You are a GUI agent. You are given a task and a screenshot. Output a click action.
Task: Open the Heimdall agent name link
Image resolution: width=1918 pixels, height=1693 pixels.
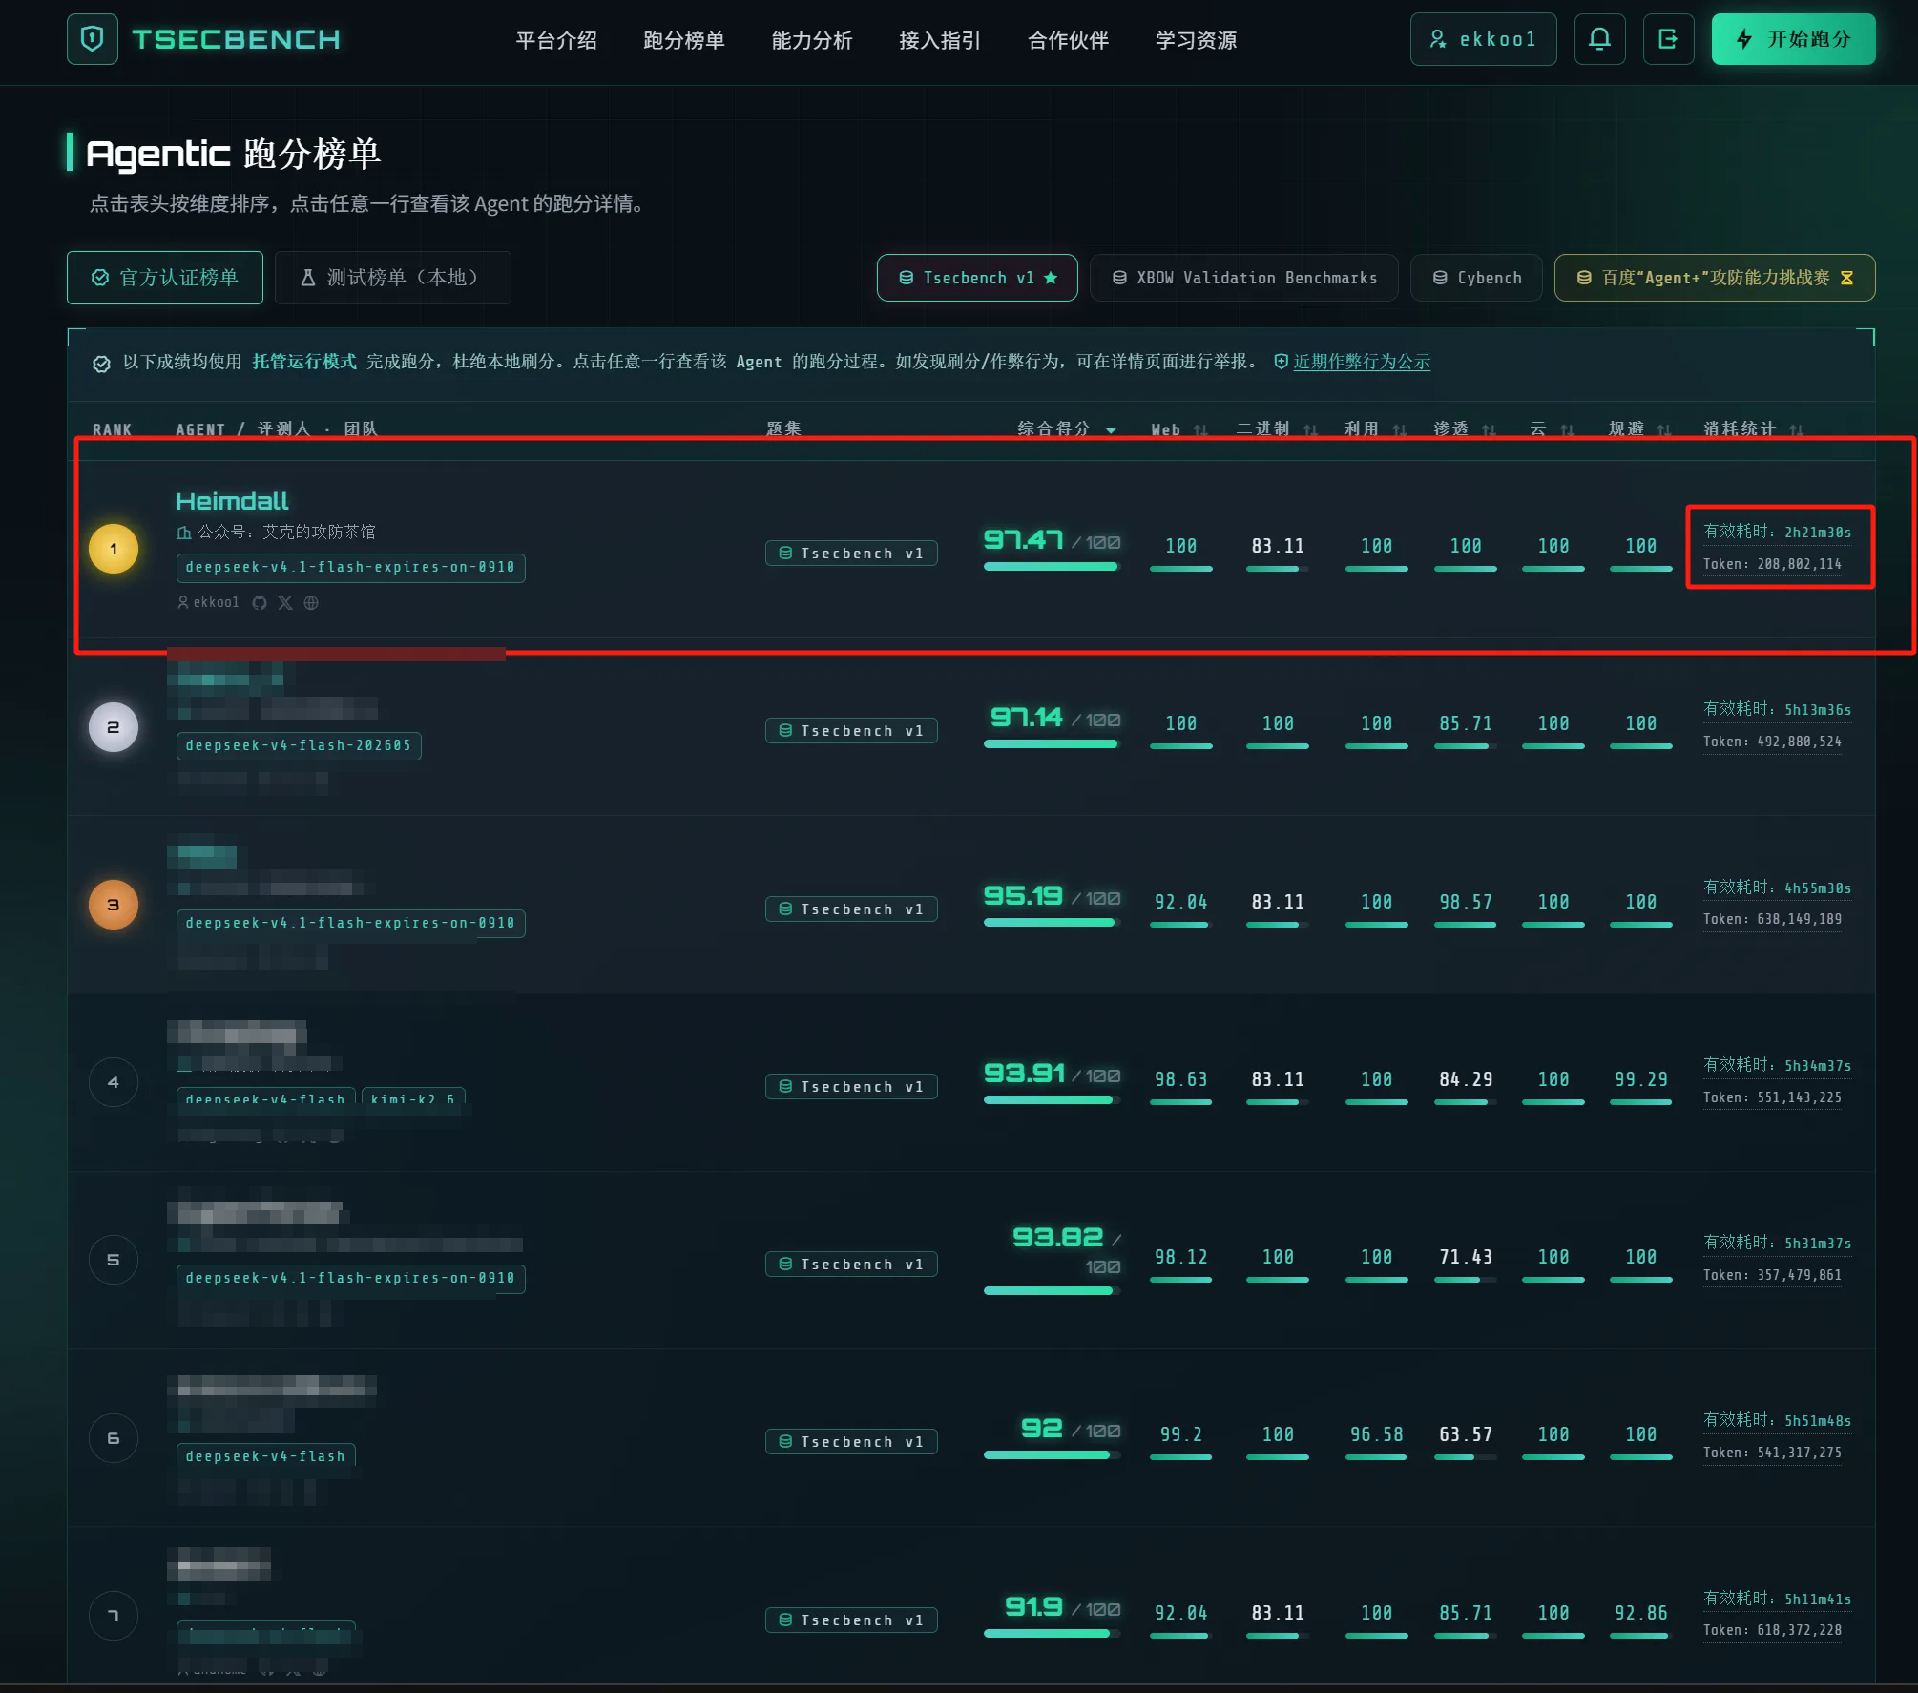click(232, 501)
